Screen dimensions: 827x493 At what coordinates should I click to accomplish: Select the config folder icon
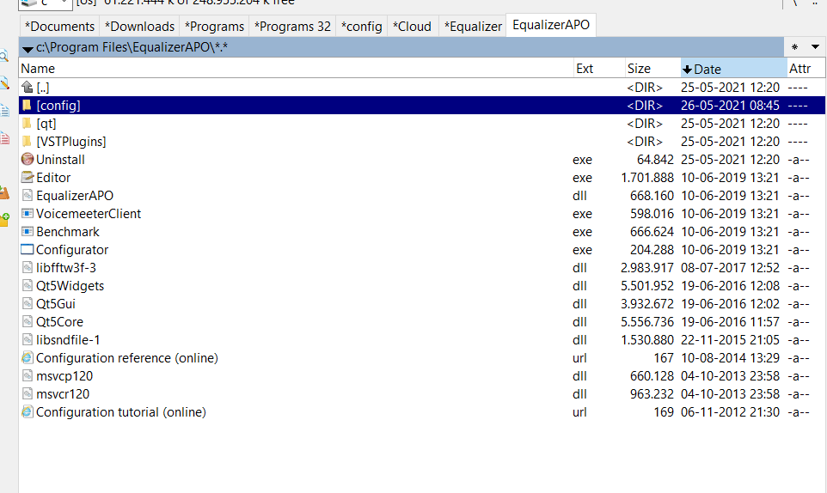(x=27, y=106)
